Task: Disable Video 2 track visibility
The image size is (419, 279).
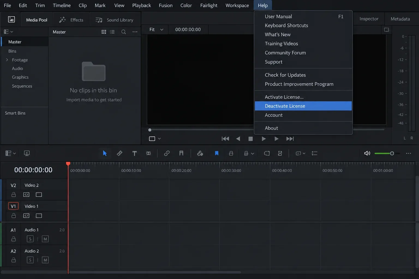Action: pos(39,195)
